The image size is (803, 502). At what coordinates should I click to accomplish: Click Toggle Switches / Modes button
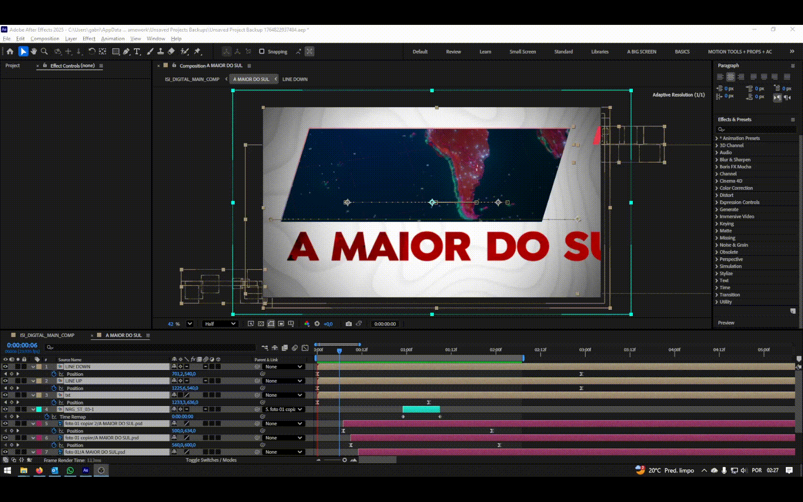[211, 460]
